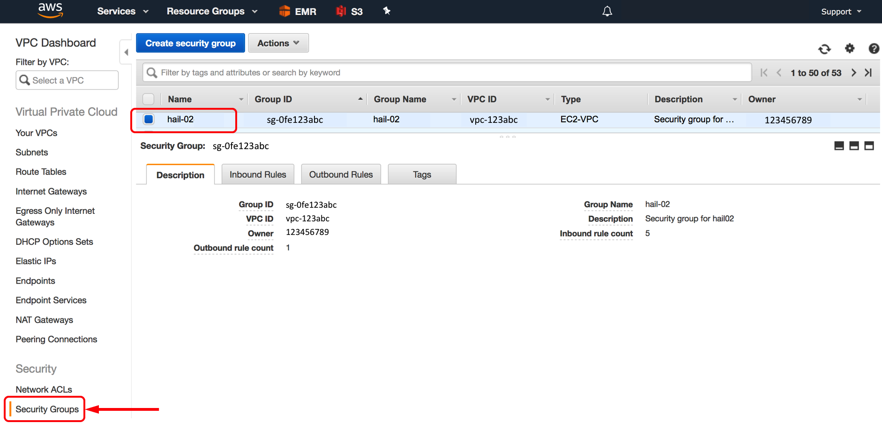
Task: Switch to the Description tab
Action: click(x=180, y=174)
